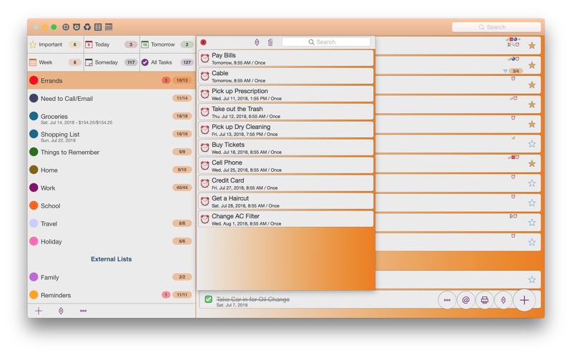
Task: Open the Week smart list
Action: [56, 62]
